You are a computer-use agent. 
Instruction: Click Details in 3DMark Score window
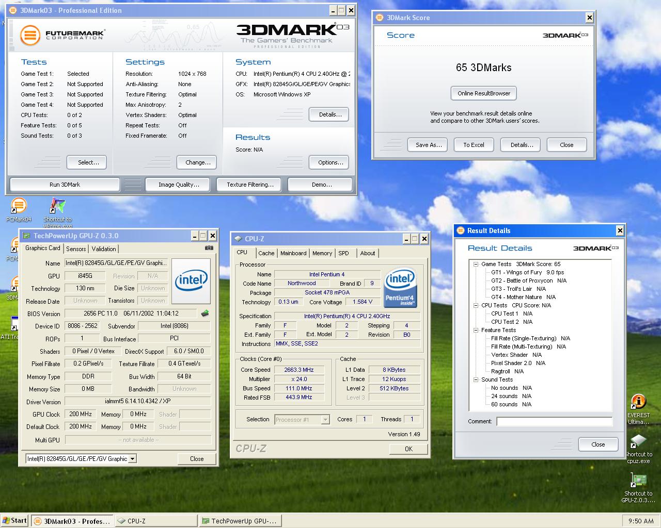(522, 145)
